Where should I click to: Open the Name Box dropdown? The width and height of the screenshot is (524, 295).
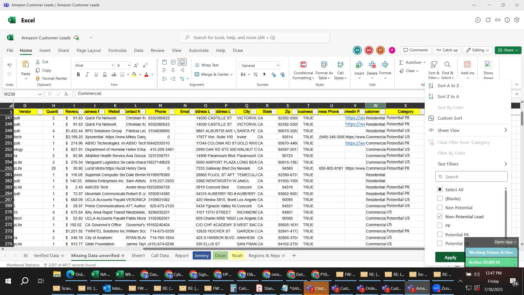(x=40, y=94)
